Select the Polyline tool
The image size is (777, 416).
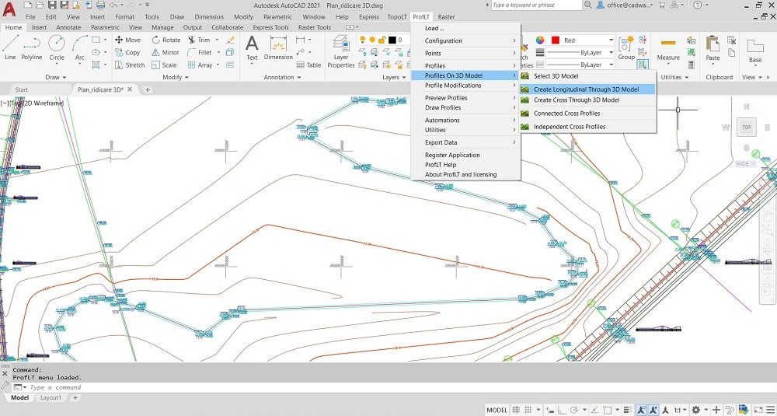31,47
